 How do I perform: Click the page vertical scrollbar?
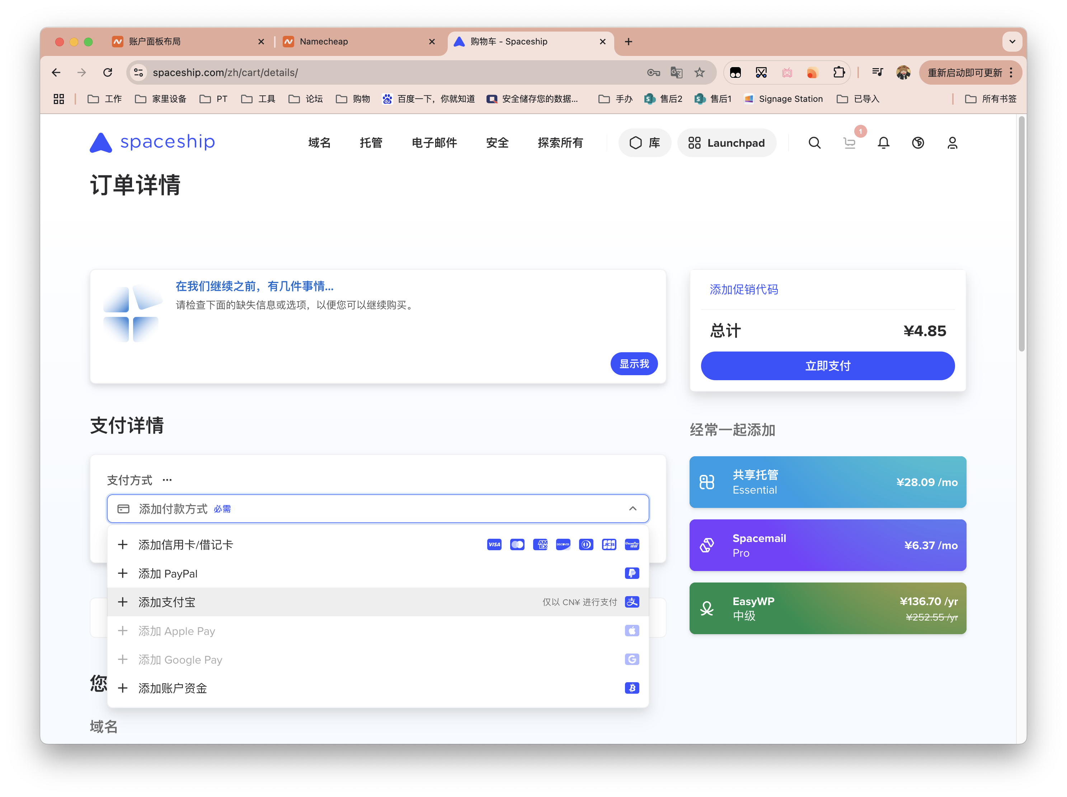tap(1021, 234)
